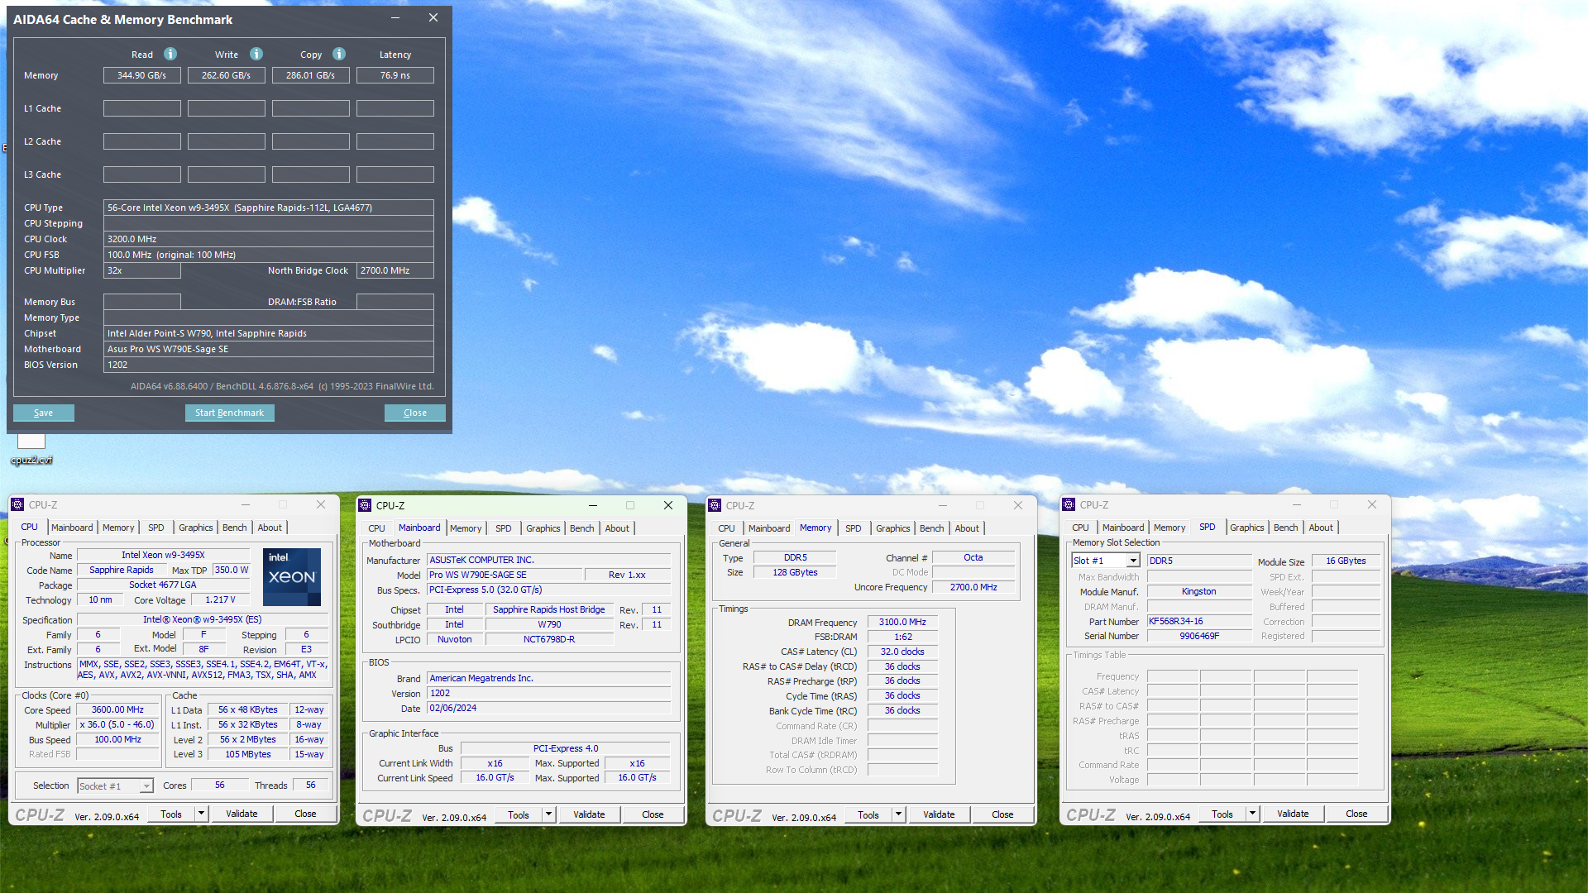The image size is (1588, 893).
Task: Click the Mainboard CPU-Z window title icon
Action: click(365, 505)
